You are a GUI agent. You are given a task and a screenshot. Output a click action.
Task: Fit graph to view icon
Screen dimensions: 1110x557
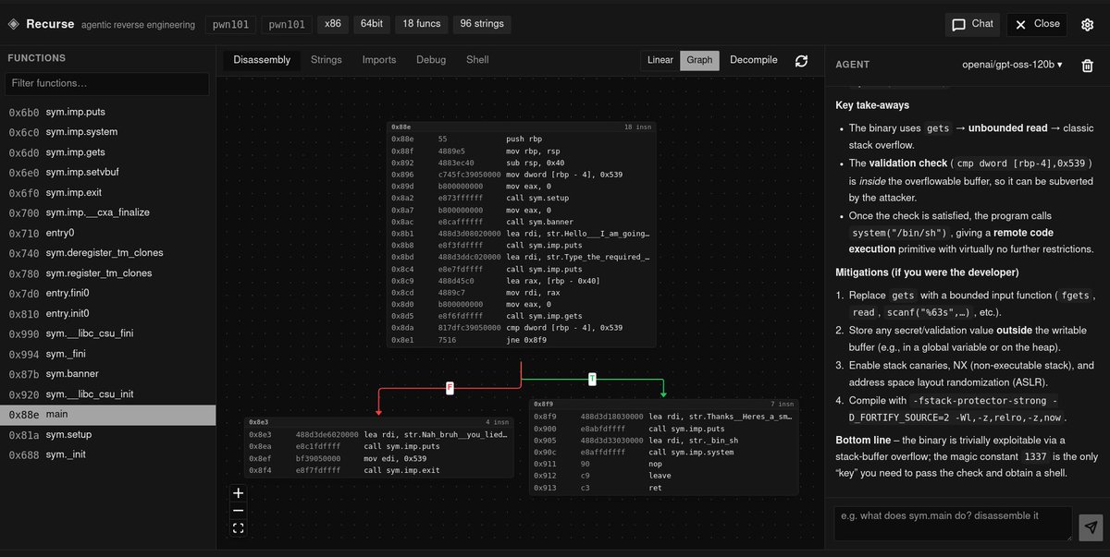tap(239, 528)
